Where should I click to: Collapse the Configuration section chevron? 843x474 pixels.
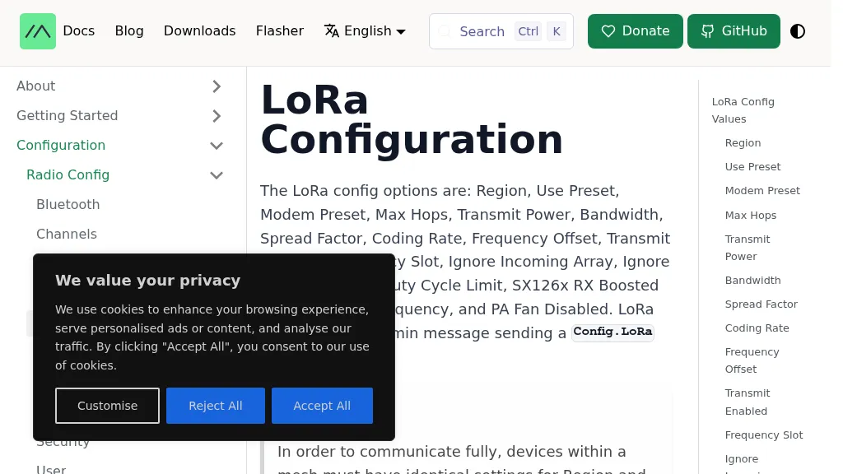[217, 146]
